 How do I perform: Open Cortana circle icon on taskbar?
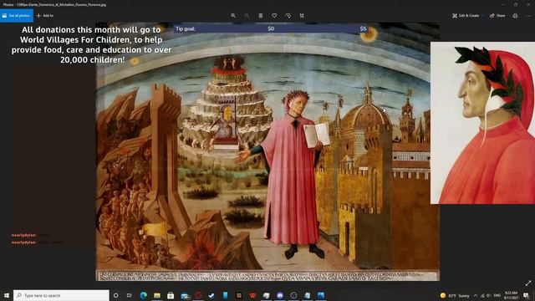[x=115, y=295]
